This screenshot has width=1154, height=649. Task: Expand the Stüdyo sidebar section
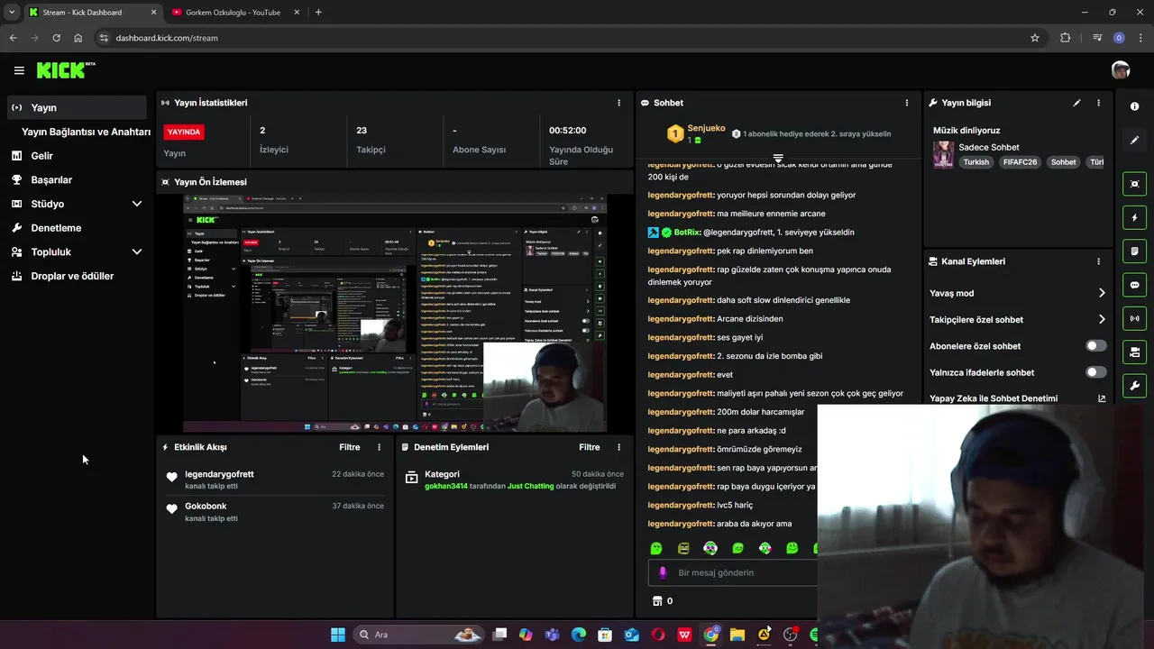click(x=137, y=204)
